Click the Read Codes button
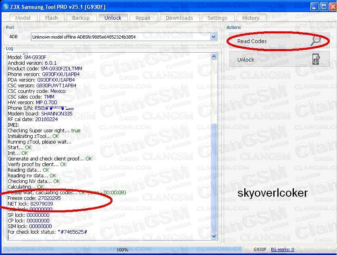Viewport: 337px width, 255px height. click(279, 41)
